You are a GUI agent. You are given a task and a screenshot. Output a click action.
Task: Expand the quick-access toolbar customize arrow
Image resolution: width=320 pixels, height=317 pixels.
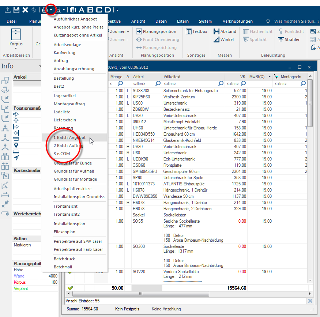tap(117, 10)
